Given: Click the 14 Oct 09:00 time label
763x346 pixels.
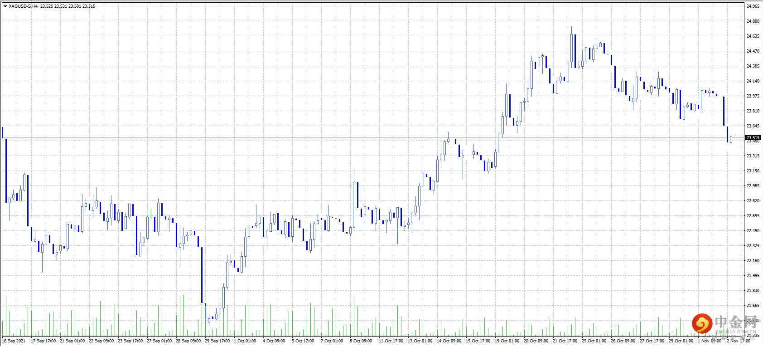Looking at the screenshot, I should coord(449,341).
